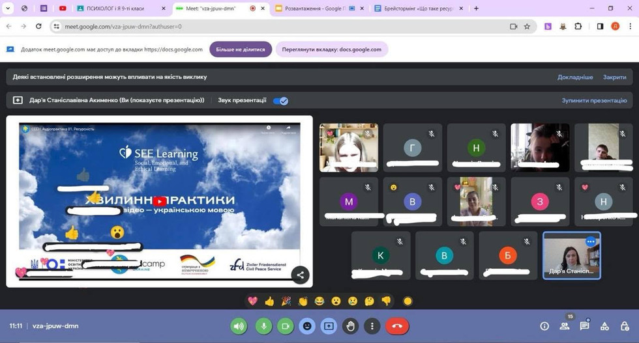Image resolution: width=639 pixels, height=343 pixels.
Task: Toggle the speaker audio button
Action: click(239, 326)
